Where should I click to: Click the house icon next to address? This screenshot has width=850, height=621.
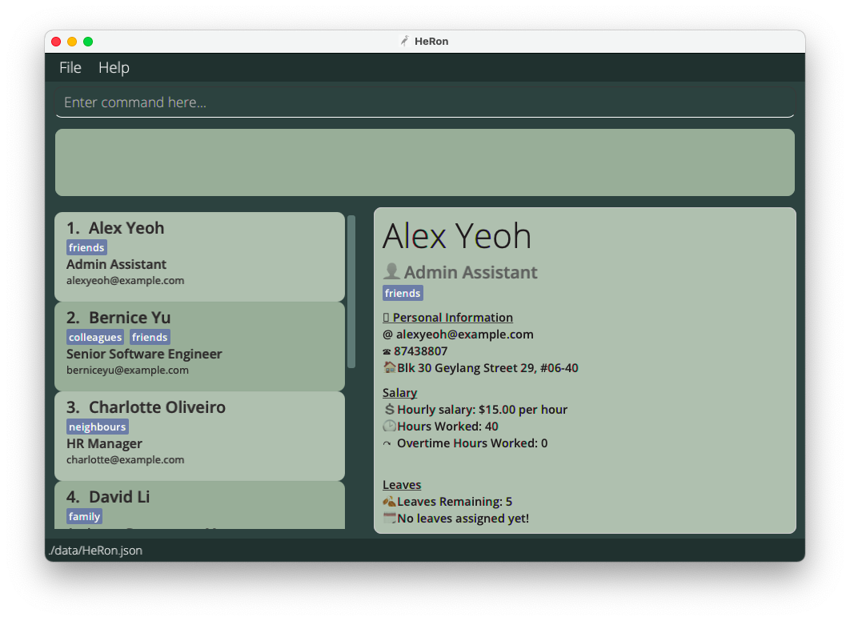(x=390, y=367)
